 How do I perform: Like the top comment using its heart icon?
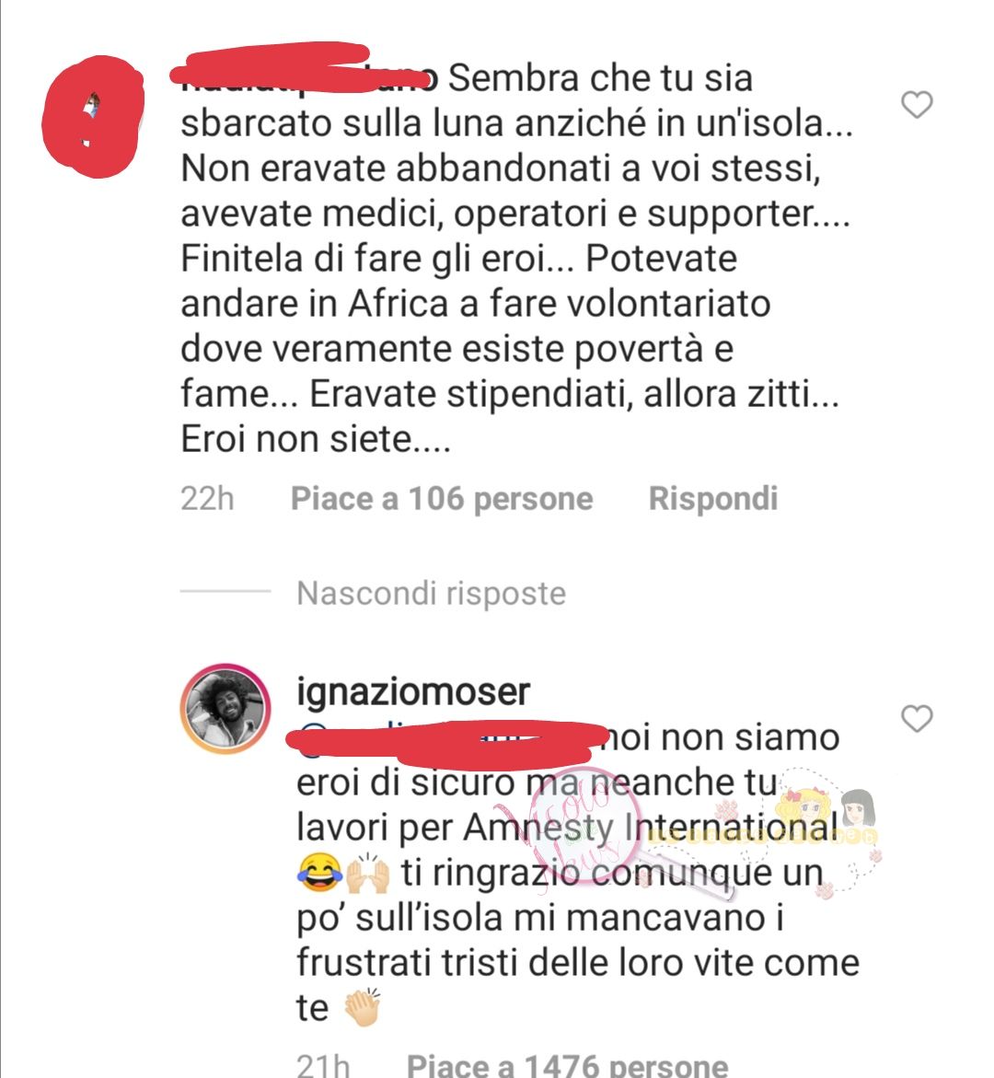917,105
